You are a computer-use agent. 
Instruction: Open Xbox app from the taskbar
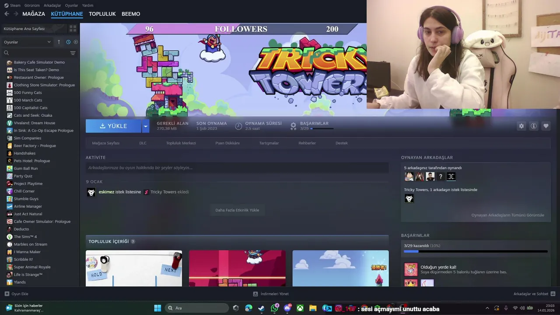[x=300, y=308]
